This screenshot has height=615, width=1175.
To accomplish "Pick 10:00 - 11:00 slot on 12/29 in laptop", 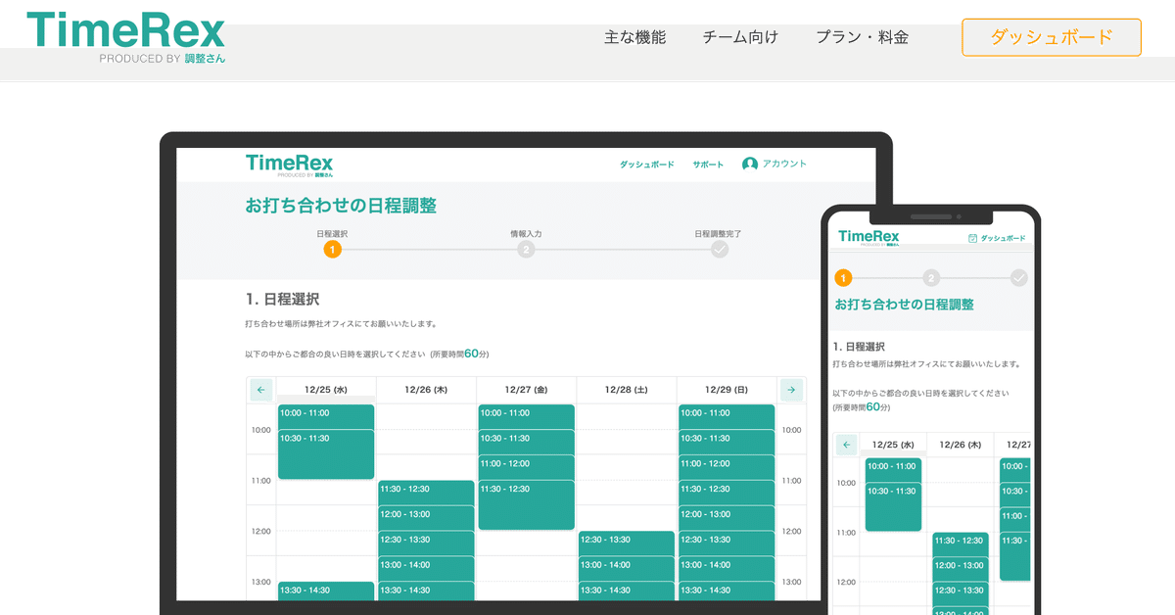I will [727, 416].
